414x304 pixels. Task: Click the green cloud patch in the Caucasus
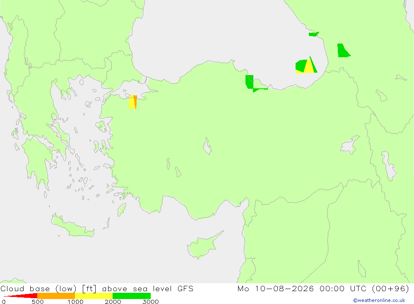343,50
